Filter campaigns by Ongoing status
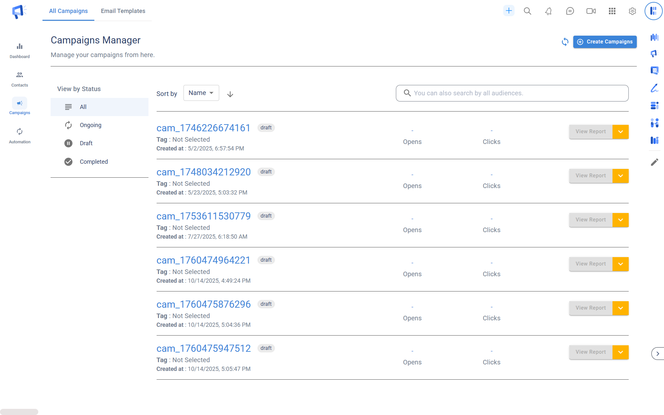Screen dimensions: 664x415 (x=90, y=125)
